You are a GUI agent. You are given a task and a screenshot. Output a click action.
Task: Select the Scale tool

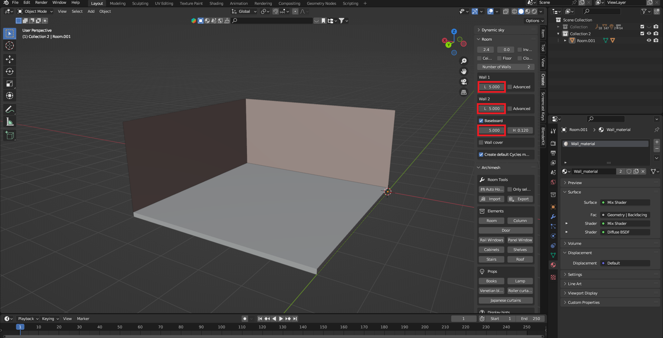pos(10,83)
